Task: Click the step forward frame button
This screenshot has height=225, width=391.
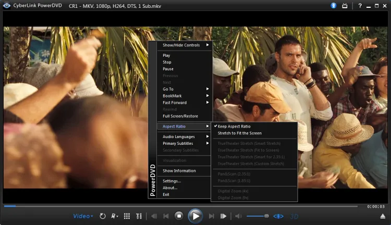Action: tap(223, 216)
